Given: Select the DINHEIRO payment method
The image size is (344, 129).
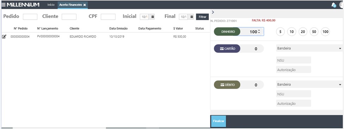Looking at the screenshot, I should (x=227, y=32).
